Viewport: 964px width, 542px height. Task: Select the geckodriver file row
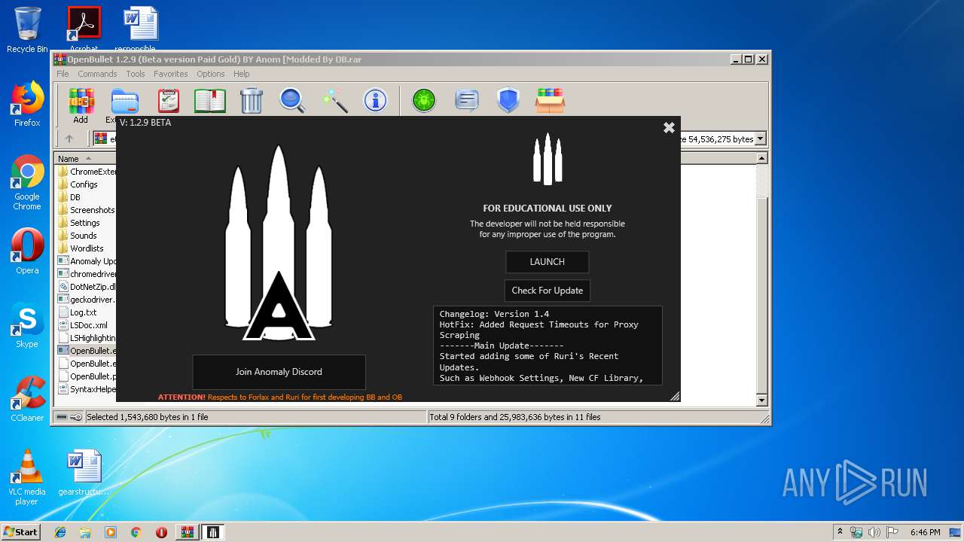pos(85,300)
